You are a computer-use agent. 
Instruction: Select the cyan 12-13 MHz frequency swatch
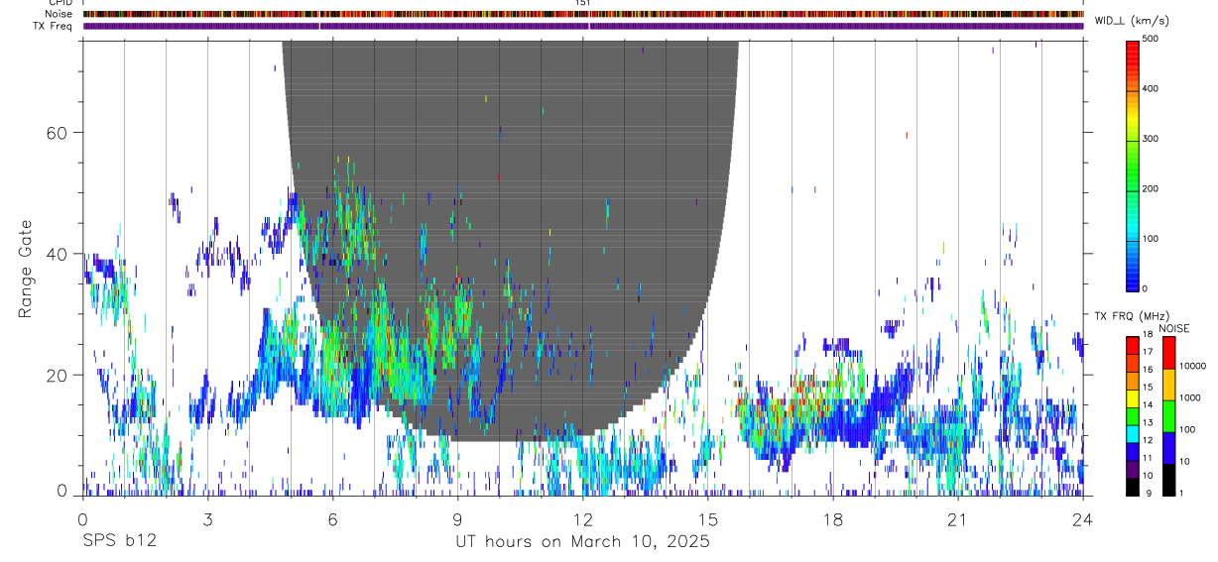(x=1133, y=433)
